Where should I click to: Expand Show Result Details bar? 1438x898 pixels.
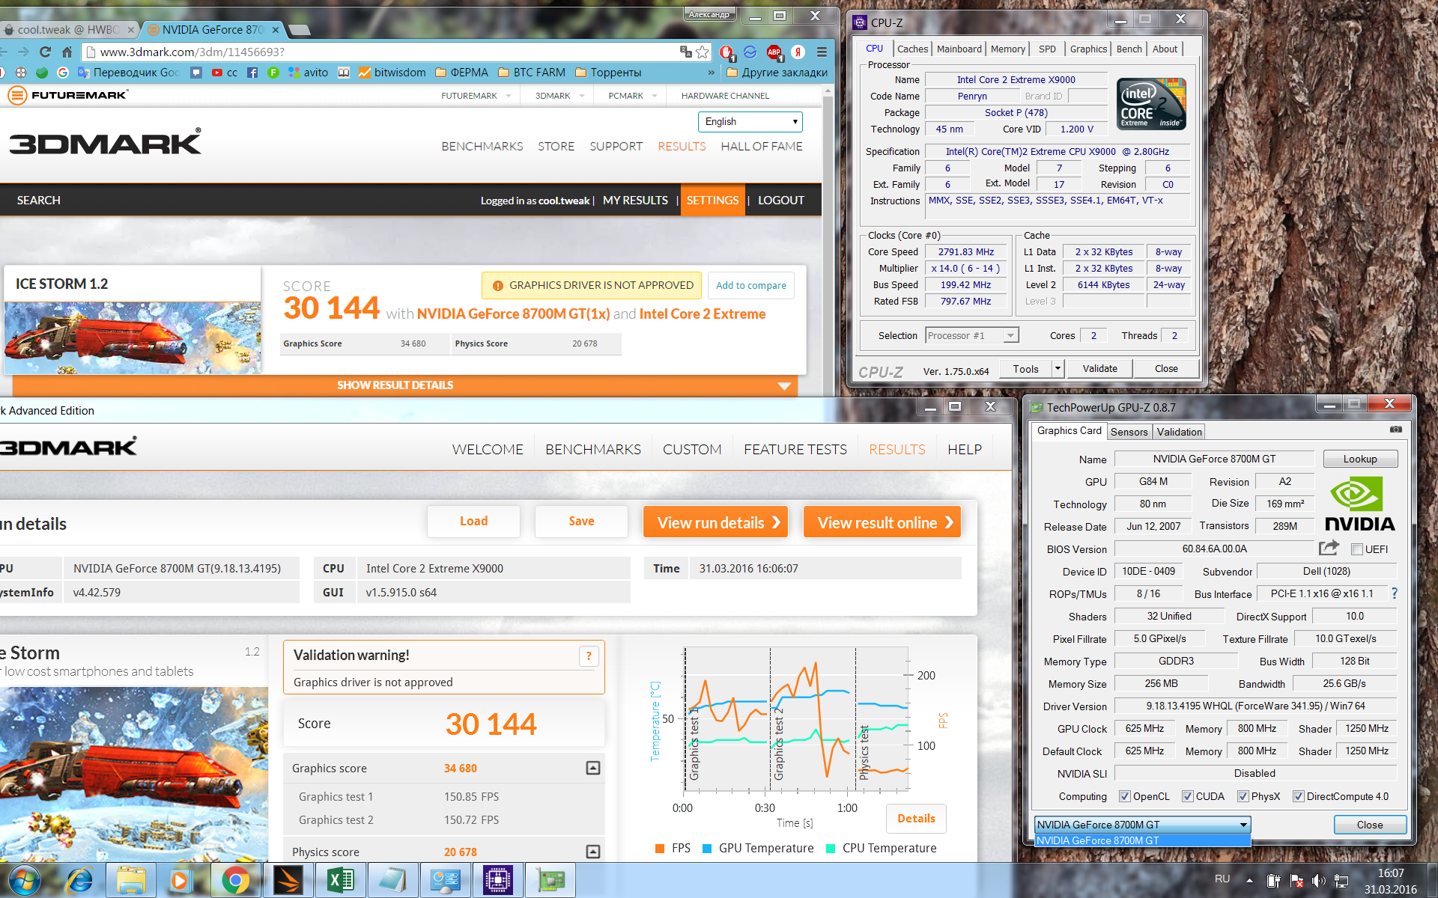point(405,385)
